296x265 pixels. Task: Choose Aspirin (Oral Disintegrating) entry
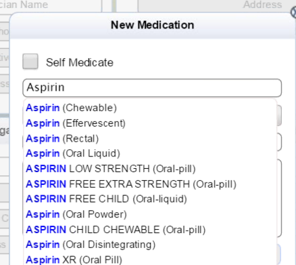click(91, 245)
